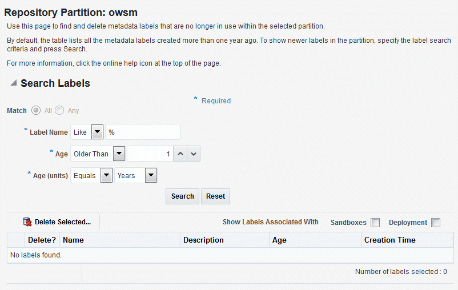Screen dimensions: 458x290
Task: Sort by the Name column header
Action: [x=73, y=240]
